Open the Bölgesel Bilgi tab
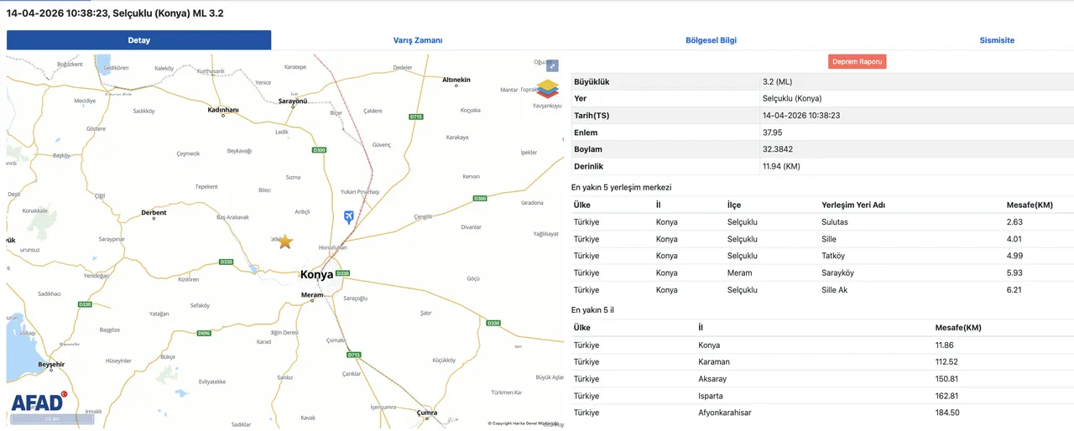The width and height of the screenshot is (1074, 431). [711, 40]
